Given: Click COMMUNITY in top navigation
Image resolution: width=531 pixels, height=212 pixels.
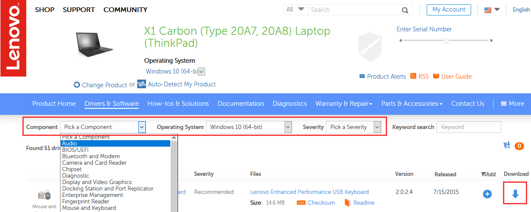Looking at the screenshot, I should (x=125, y=9).
